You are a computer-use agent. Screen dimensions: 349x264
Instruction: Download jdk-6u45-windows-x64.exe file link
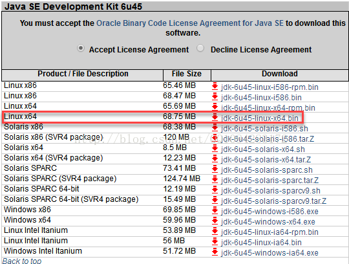[x=268, y=222]
